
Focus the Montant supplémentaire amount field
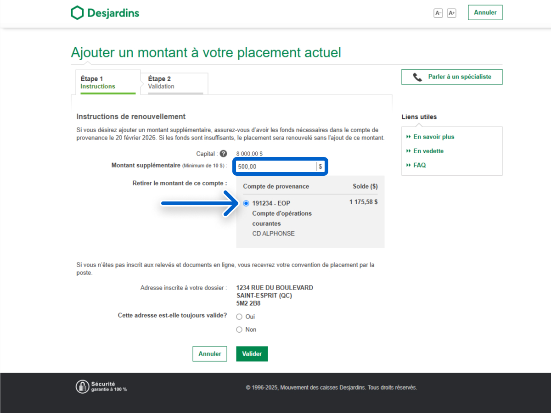(x=275, y=167)
